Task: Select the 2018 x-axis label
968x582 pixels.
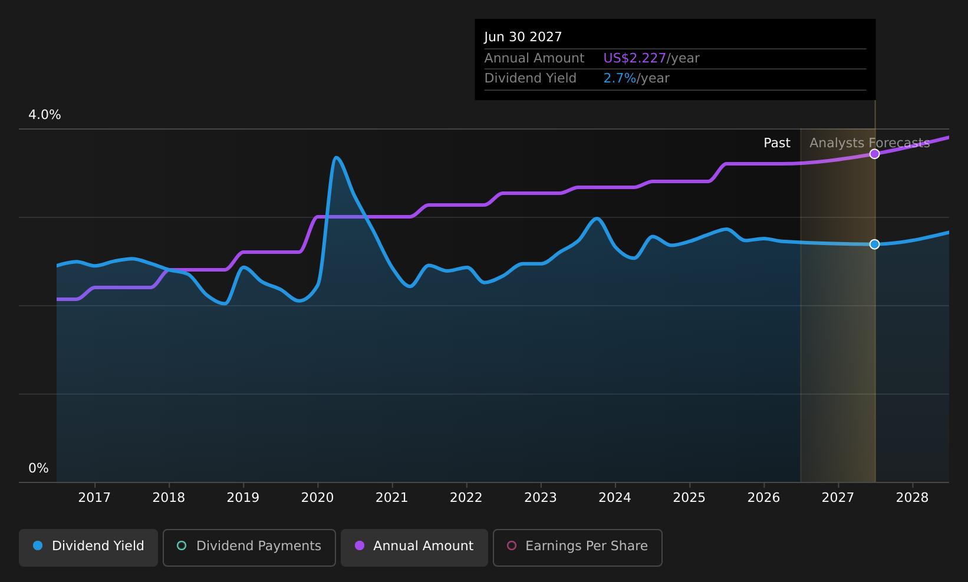Action: point(169,498)
